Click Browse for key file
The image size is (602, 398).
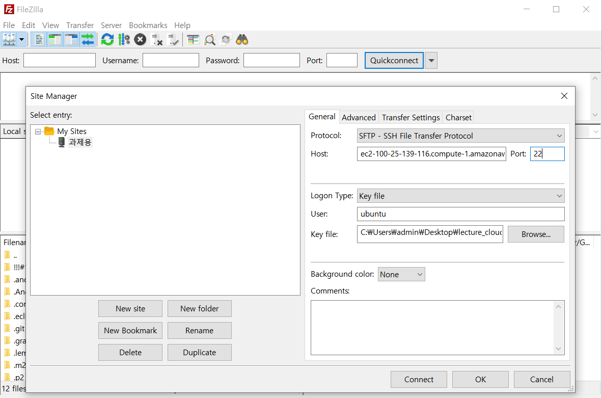click(536, 234)
